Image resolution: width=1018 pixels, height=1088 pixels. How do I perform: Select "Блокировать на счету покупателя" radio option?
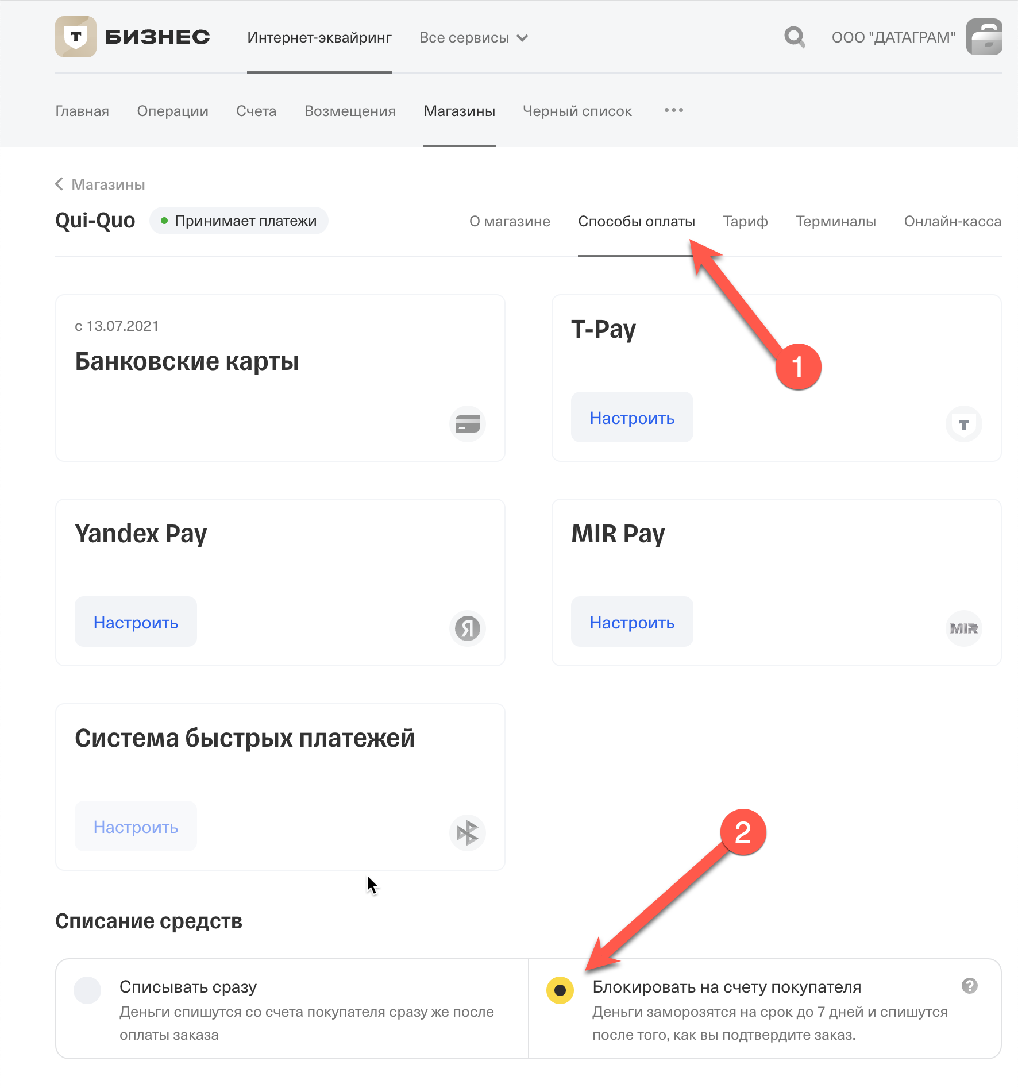click(560, 990)
